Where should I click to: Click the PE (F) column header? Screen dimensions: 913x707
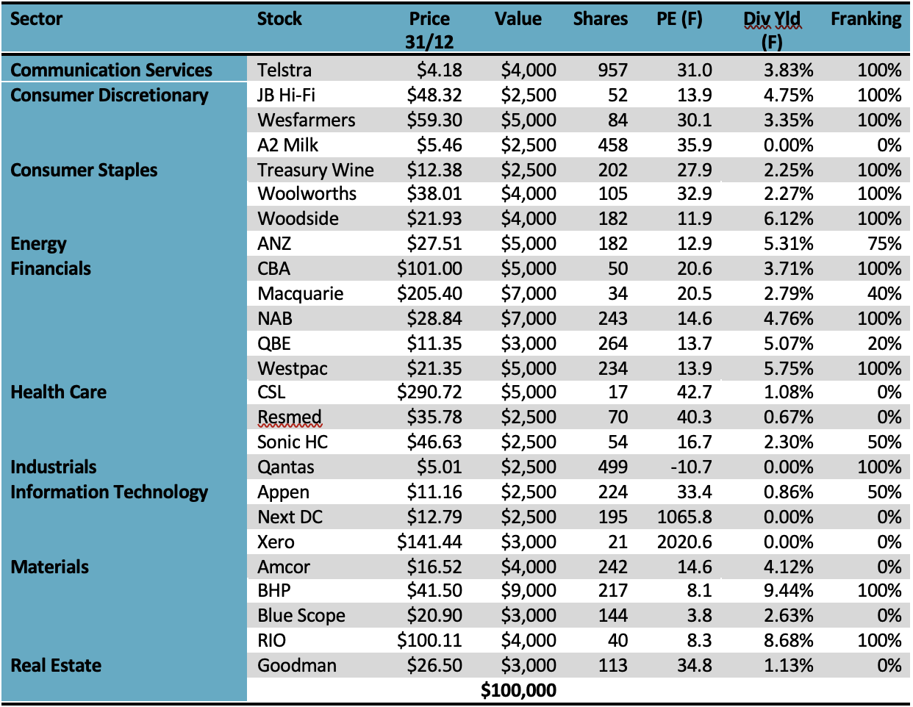[x=679, y=19]
